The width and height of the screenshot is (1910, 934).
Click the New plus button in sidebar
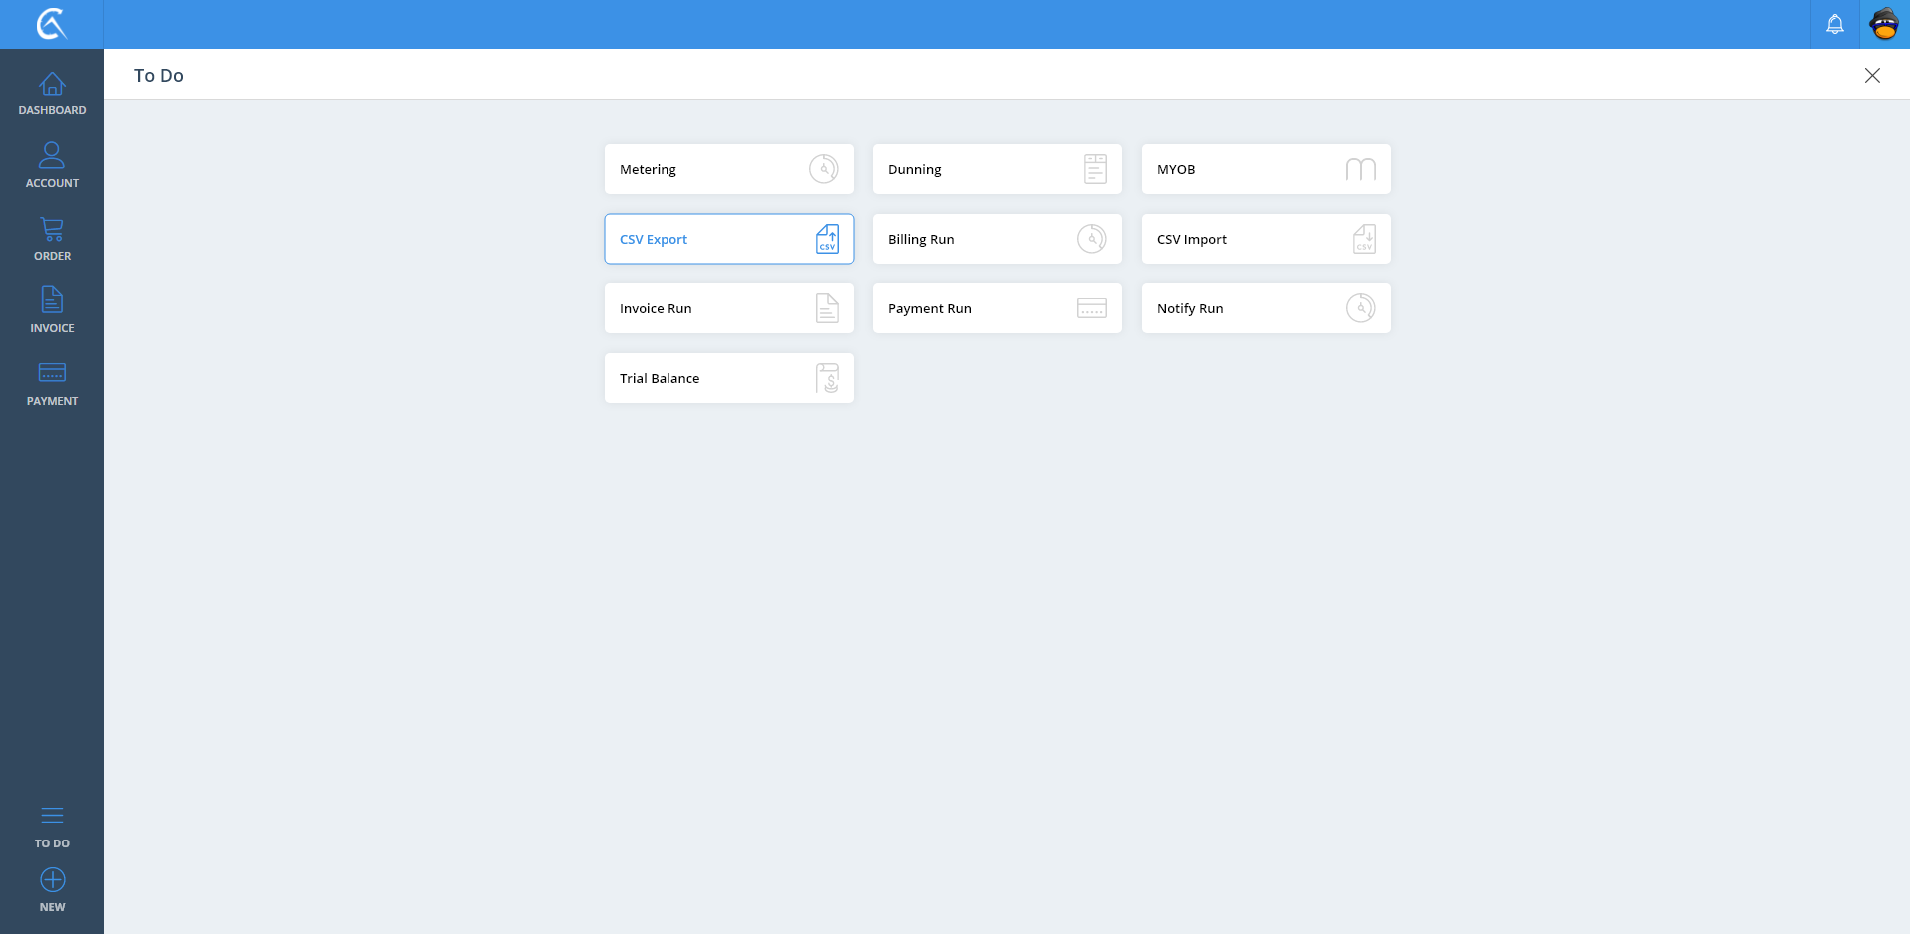click(x=52, y=890)
